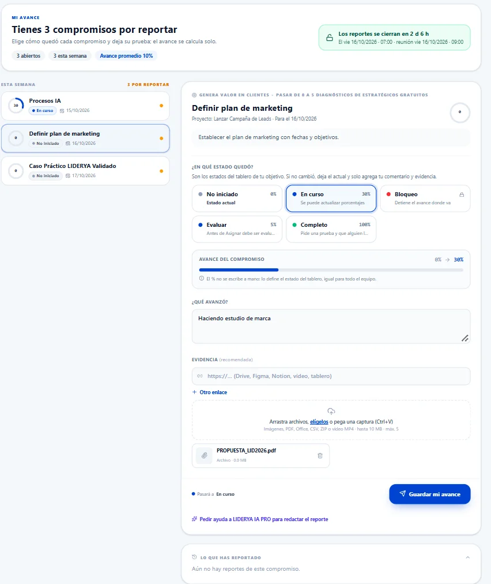Select the No iniciado status option
491x584 pixels.
point(237,198)
